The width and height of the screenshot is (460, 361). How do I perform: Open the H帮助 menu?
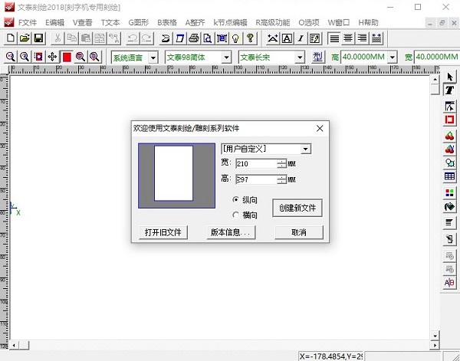(368, 22)
